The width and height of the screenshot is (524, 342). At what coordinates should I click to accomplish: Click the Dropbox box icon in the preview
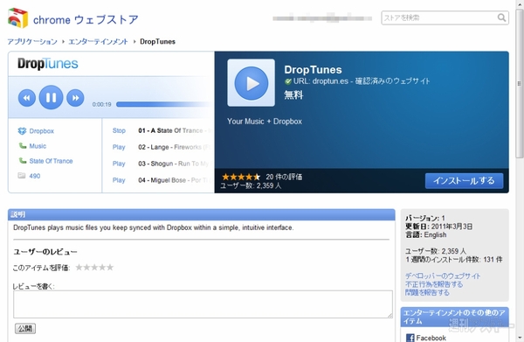(x=22, y=131)
